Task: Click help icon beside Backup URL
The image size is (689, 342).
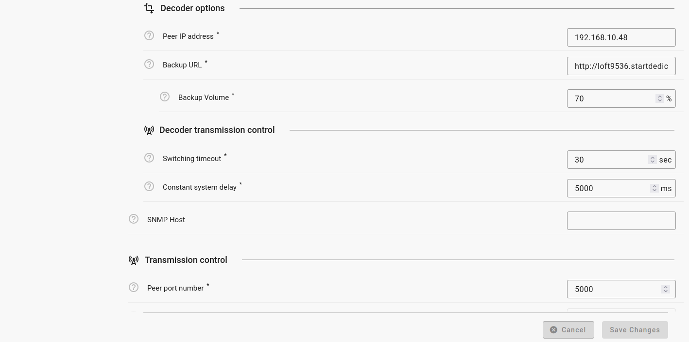Action: [x=149, y=65]
